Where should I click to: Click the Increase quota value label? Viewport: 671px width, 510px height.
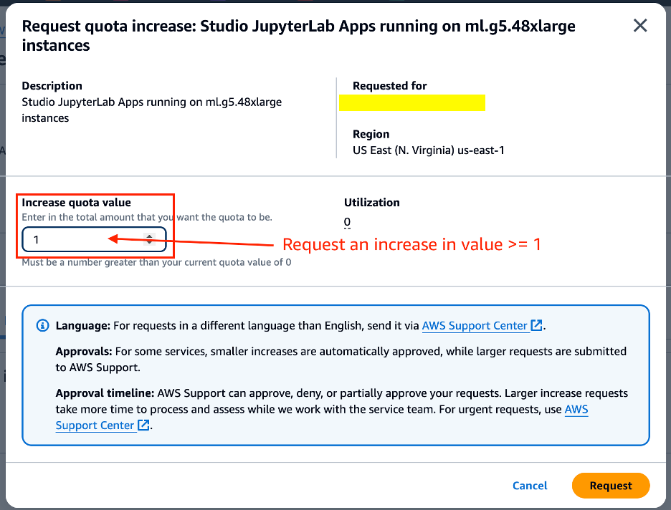pos(76,203)
